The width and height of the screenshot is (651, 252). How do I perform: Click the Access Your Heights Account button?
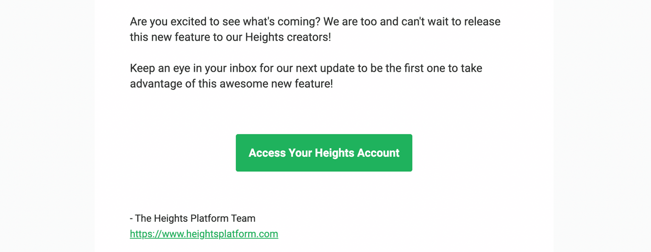click(x=324, y=153)
